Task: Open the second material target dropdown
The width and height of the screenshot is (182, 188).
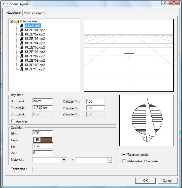Action: coord(110,160)
